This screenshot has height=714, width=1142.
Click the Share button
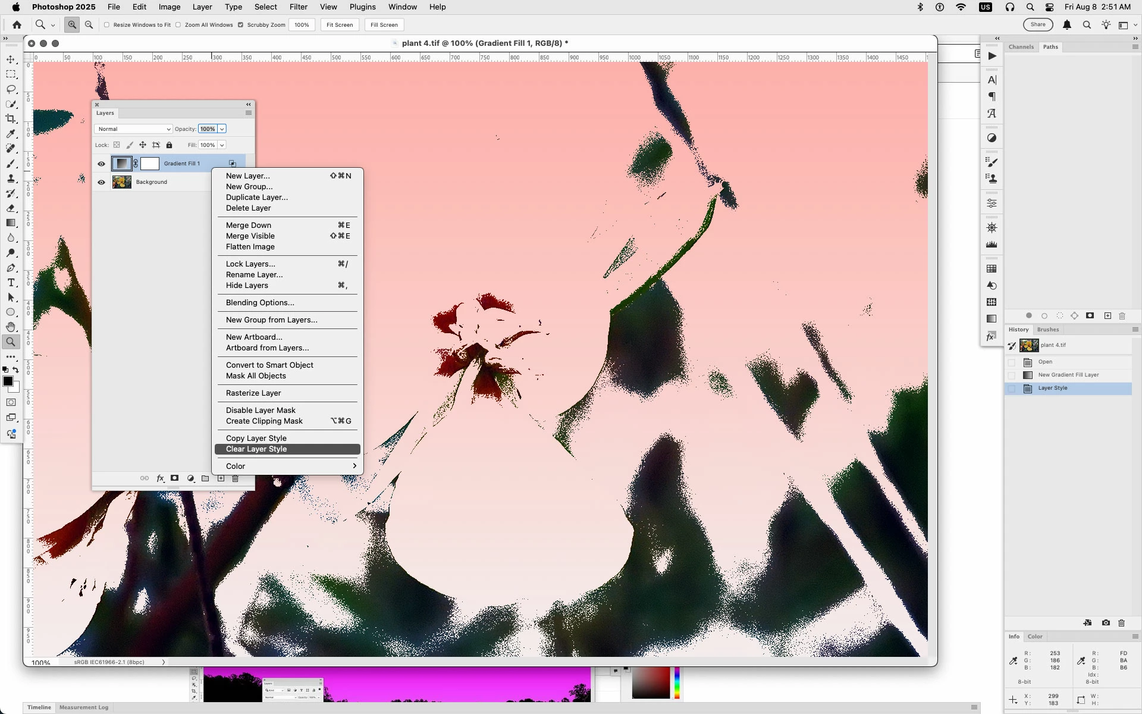[1037, 25]
